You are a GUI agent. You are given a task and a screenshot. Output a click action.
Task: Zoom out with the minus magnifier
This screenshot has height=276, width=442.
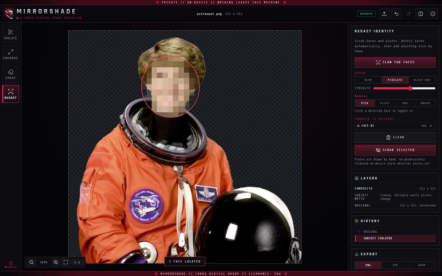[x=31, y=262]
